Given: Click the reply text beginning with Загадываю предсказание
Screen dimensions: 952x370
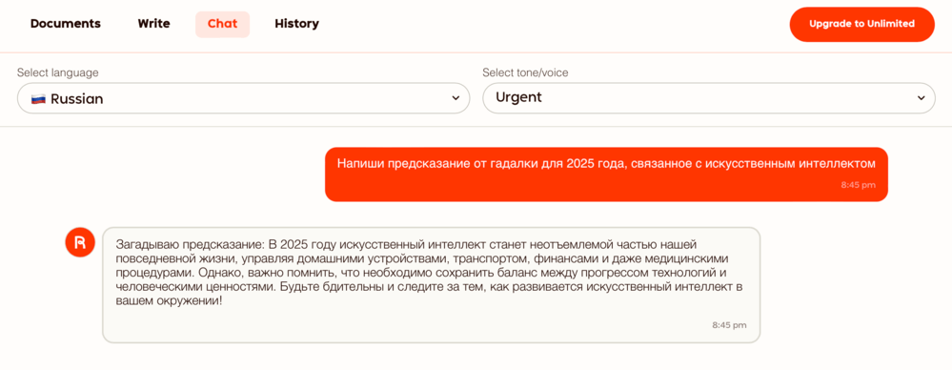Looking at the screenshot, I should click(x=429, y=272).
